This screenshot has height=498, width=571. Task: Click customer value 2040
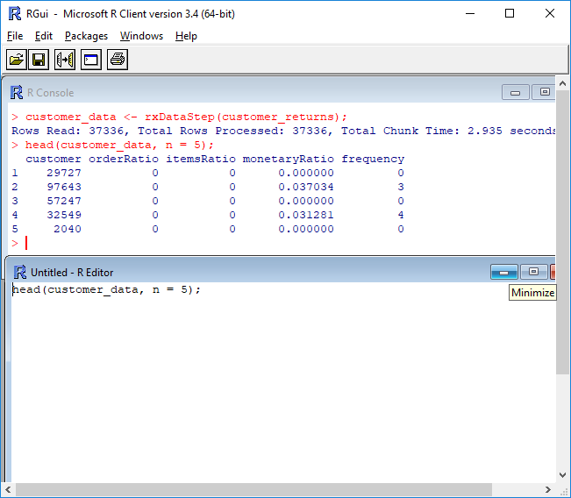68,229
